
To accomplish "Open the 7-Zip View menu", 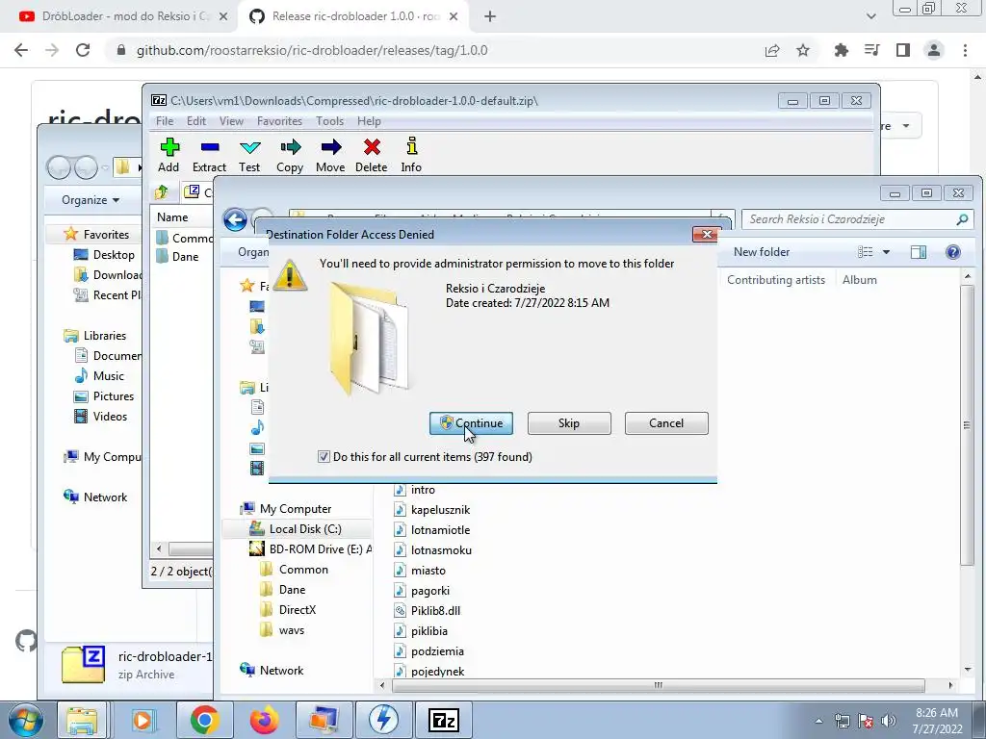I will [231, 121].
